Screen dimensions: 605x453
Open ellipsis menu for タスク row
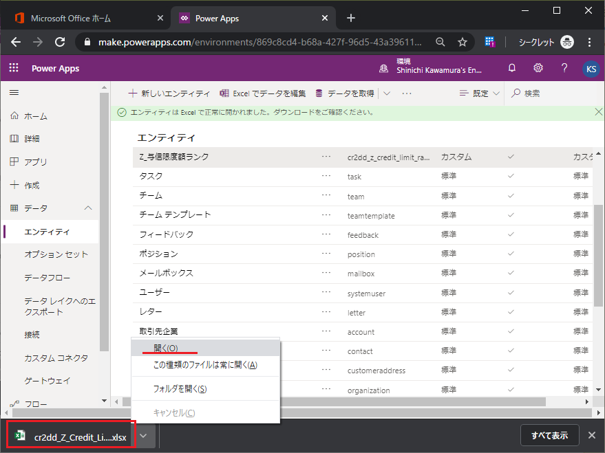[326, 176]
